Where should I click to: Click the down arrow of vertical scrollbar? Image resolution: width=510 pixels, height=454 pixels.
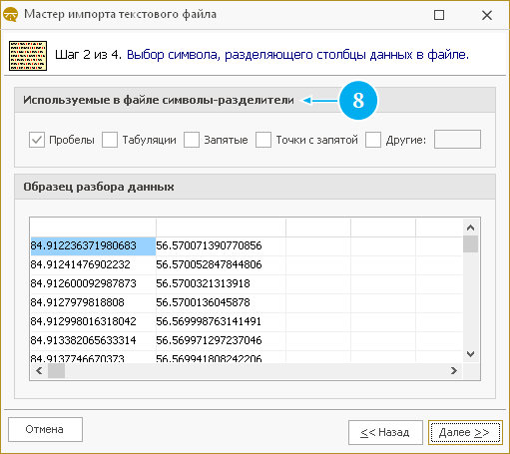click(x=470, y=354)
